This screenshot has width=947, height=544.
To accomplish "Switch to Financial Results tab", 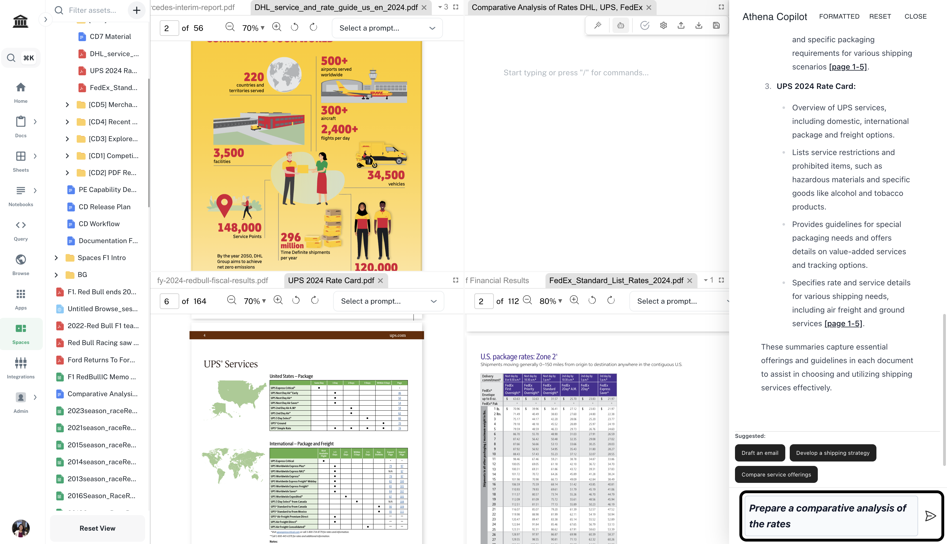I will pyautogui.click(x=497, y=280).
